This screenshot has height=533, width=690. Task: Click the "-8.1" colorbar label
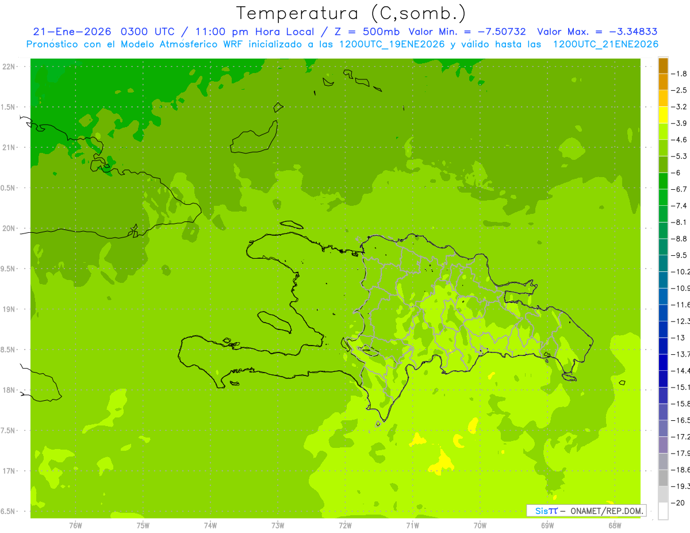[x=680, y=223]
